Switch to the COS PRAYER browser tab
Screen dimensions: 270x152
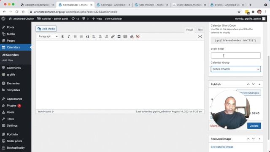pyautogui.click(x=151, y=5)
